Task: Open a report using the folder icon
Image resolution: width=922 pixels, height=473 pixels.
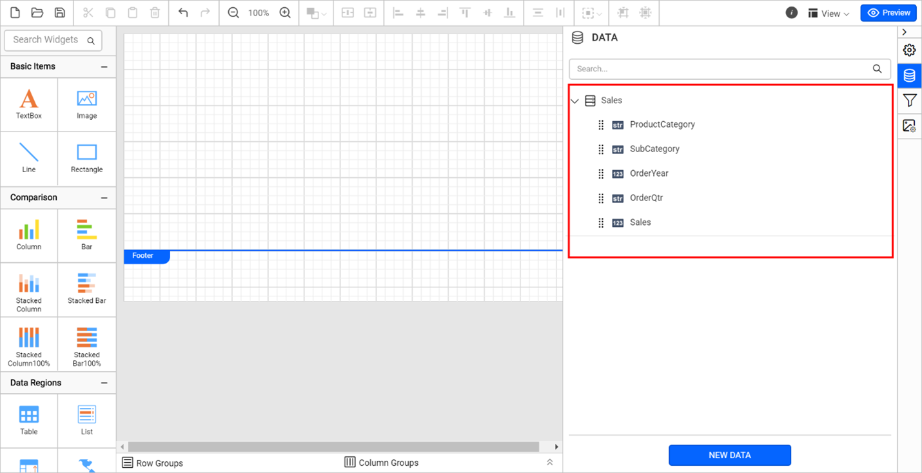Action: [x=37, y=13]
